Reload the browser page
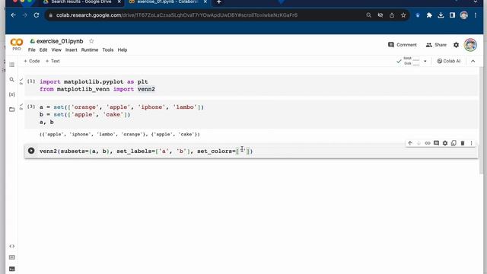The image size is (487, 274). [x=37, y=15]
